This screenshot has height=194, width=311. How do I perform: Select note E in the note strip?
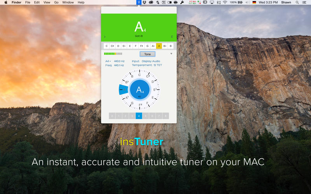(x=130, y=46)
